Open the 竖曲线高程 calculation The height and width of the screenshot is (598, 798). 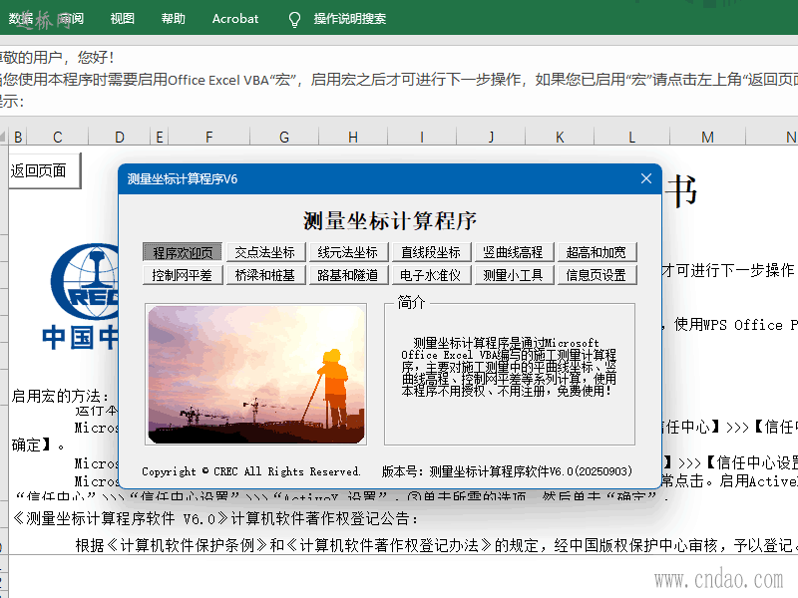[513, 252]
